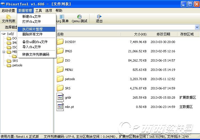The width and height of the screenshot is (200, 140).
Task: Click the DOSDIY folder name
Action: coord(70,42)
